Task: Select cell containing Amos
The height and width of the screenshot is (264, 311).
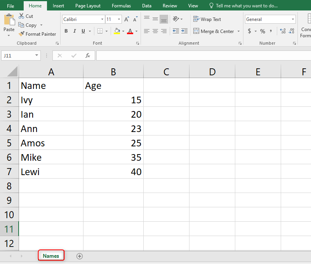Action: pyautogui.click(x=51, y=143)
